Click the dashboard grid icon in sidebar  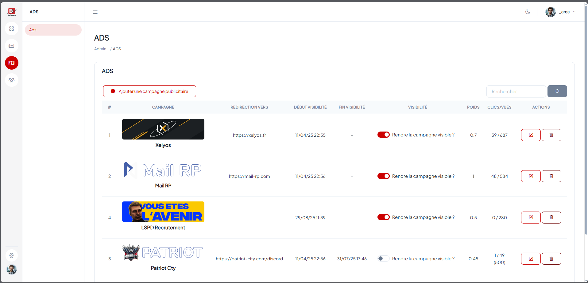point(12,29)
